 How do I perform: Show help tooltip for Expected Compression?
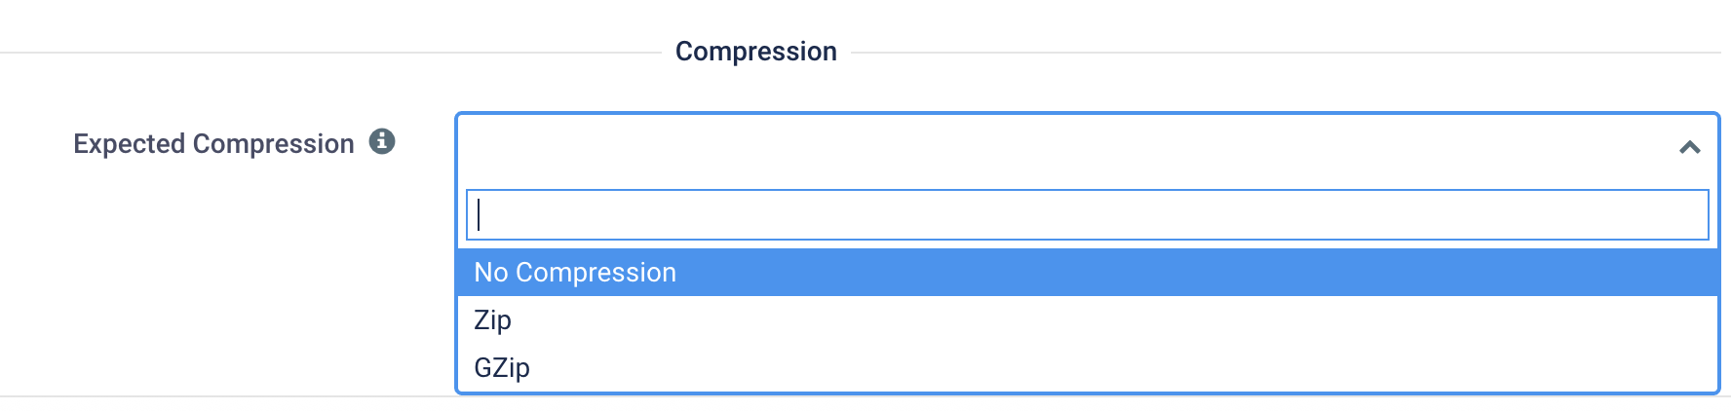pos(382,142)
